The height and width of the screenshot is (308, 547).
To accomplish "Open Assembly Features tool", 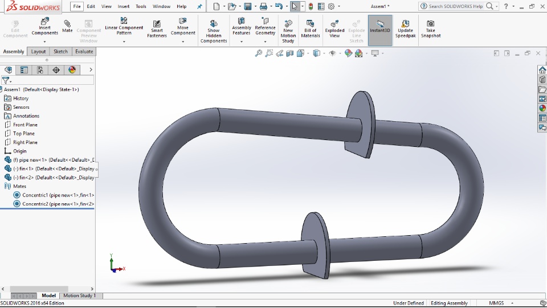I will tap(242, 27).
